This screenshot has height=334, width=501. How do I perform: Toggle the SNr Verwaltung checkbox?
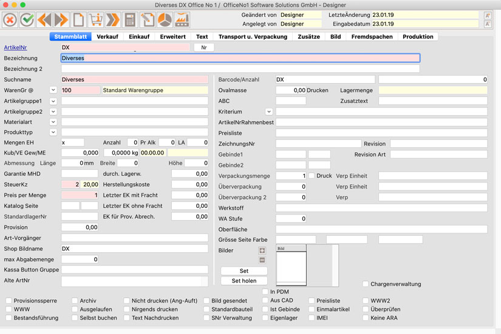(x=206, y=318)
